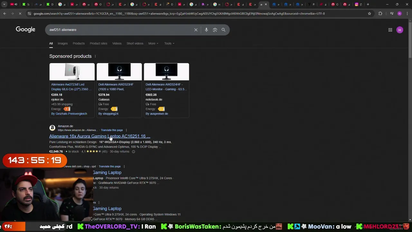Open the Tools dropdown
This screenshot has height=232, width=412.
click(x=169, y=43)
